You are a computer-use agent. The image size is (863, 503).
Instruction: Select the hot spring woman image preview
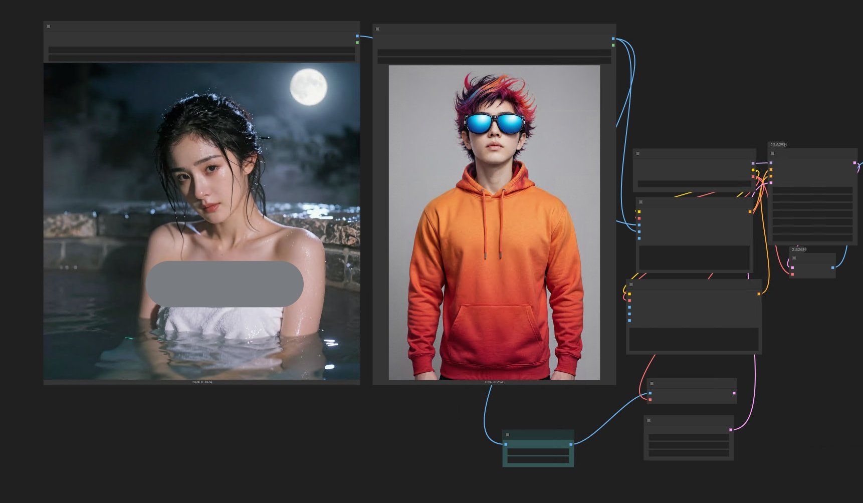[201, 220]
